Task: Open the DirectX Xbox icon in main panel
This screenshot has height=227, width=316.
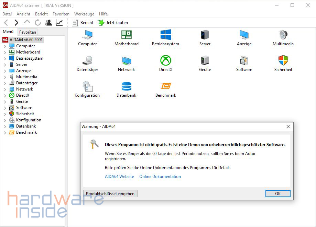Action: coord(165,61)
